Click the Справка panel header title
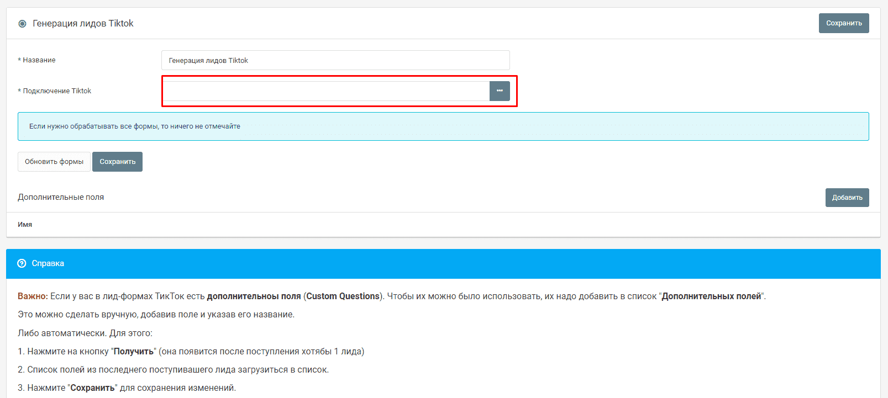 click(x=48, y=263)
